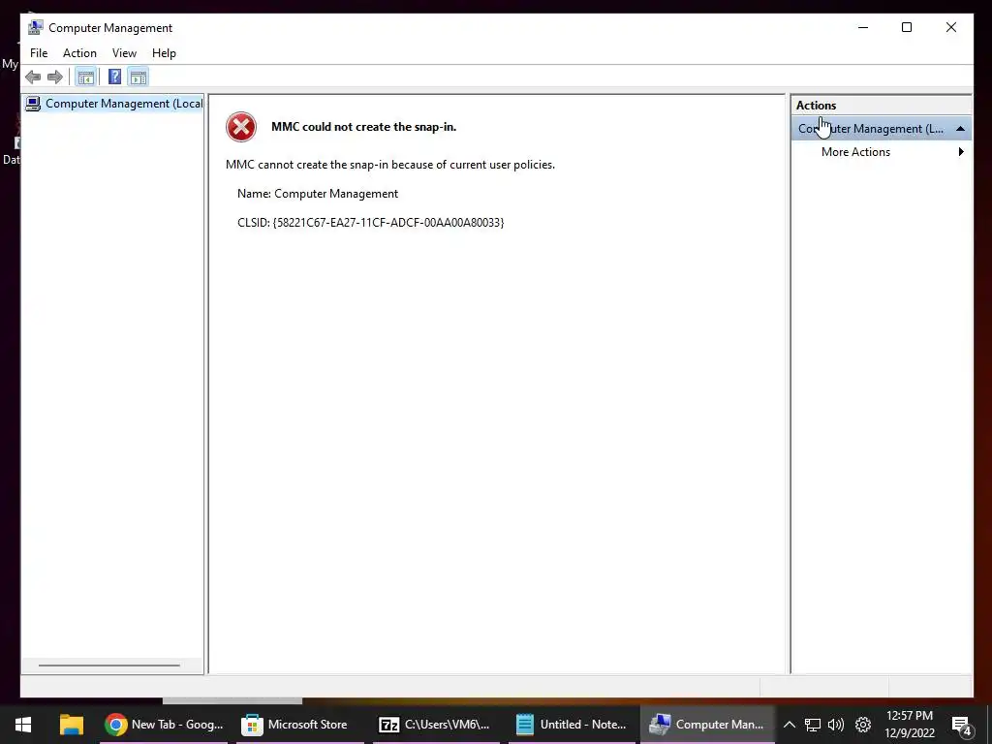This screenshot has width=992, height=744.
Task: Show hidden tray icons chevron
Action: pos(789,725)
